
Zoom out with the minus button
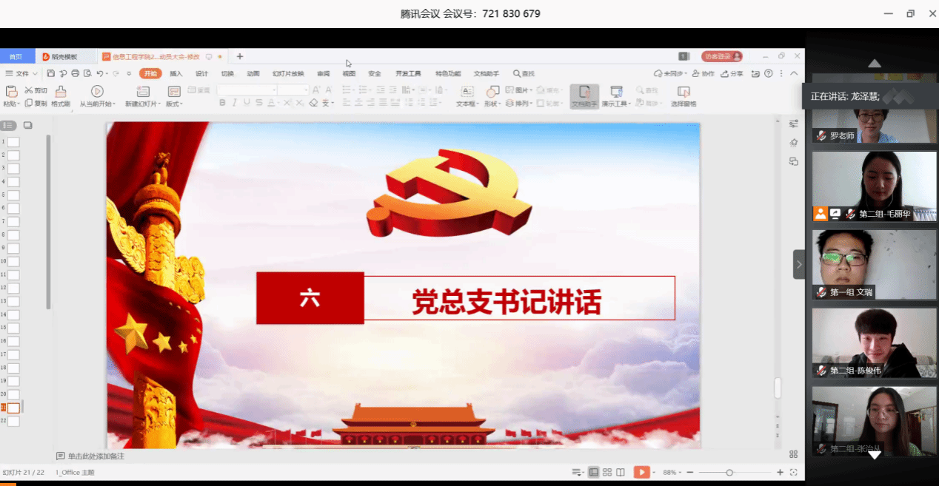pos(690,472)
